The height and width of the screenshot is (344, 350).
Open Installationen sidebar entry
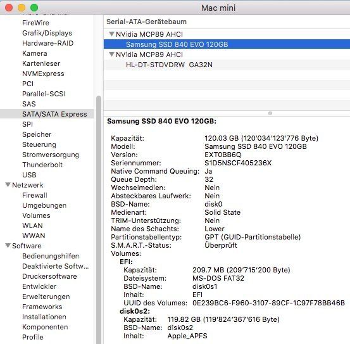click(x=44, y=317)
